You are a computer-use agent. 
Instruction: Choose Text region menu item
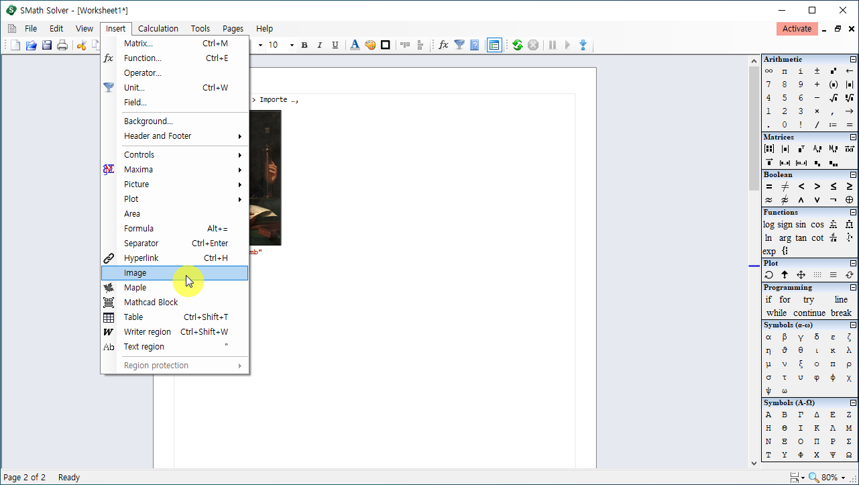click(x=174, y=347)
